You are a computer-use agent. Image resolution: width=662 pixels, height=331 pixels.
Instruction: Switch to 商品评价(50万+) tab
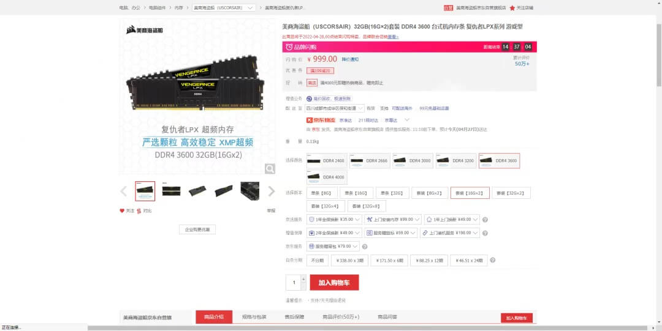tap(341, 317)
